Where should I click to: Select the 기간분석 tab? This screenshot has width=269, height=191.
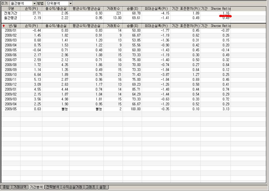pos(36,187)
